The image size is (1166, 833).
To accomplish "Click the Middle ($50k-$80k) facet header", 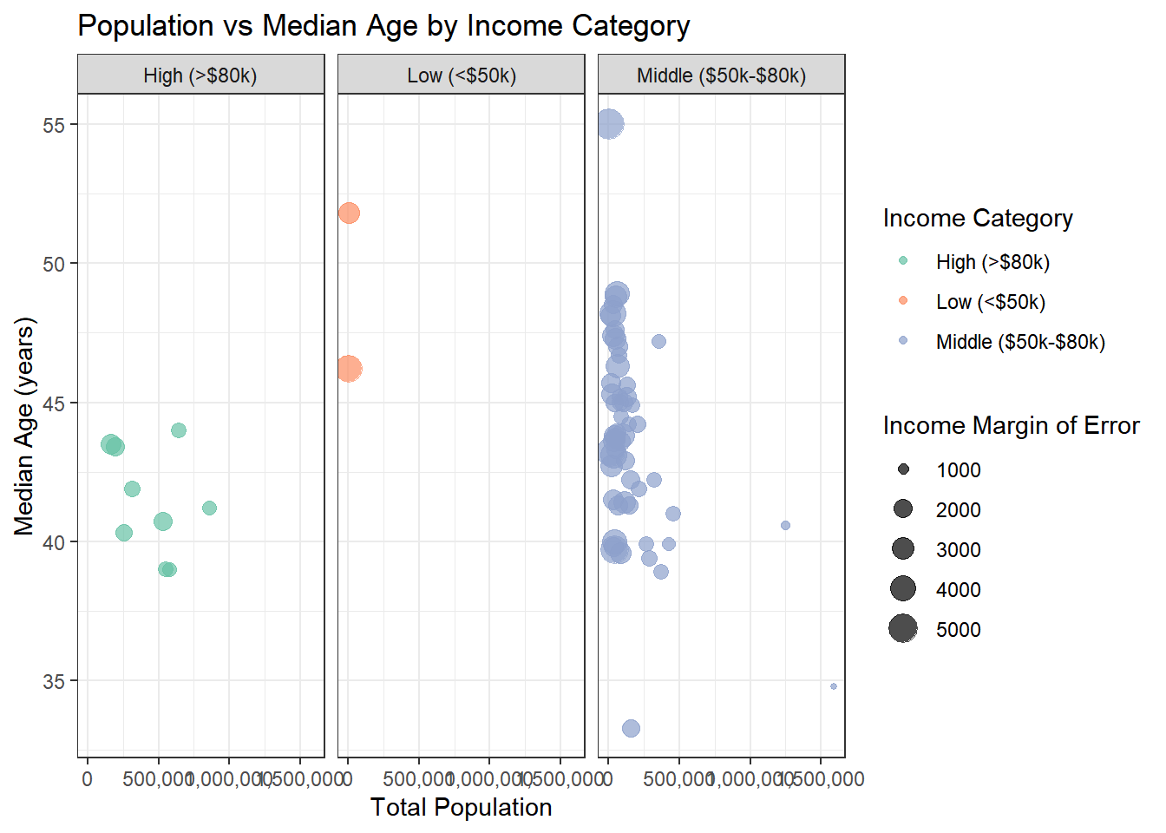I will (x=721, y=75).
